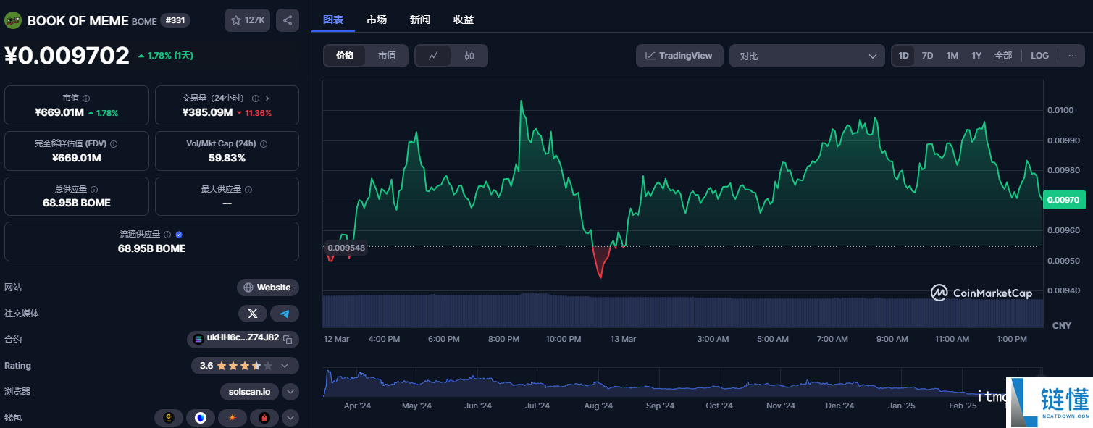This screenshot has height=428, width=1093.
Task: Click the ¥669.01M market cap value
Action: [59, 112]
